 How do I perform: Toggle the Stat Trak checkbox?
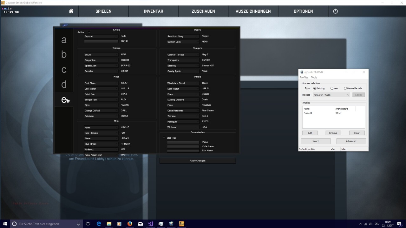coord(164,138)
